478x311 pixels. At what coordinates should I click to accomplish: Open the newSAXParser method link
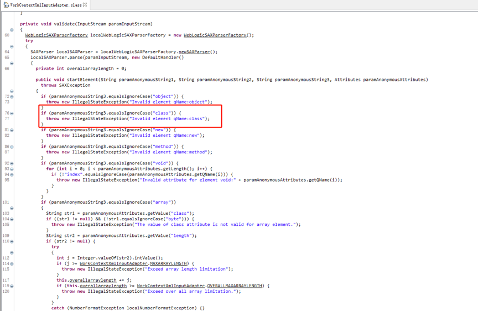[194, 52]
